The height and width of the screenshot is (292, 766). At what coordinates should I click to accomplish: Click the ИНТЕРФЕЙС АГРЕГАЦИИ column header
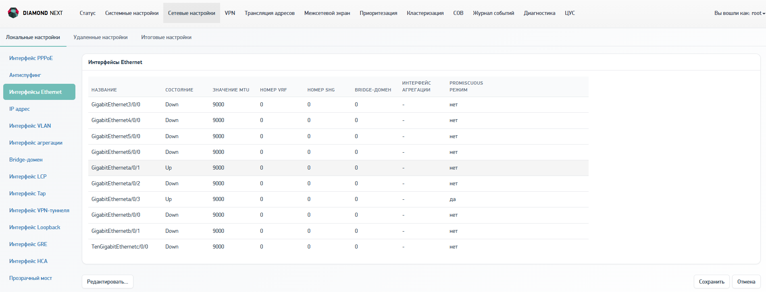click(x=416, y=86)
